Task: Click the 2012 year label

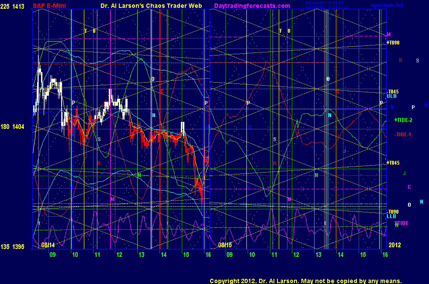Action: coord(395,245)
